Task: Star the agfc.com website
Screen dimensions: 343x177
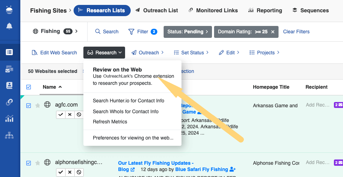Action: [37, 106]
